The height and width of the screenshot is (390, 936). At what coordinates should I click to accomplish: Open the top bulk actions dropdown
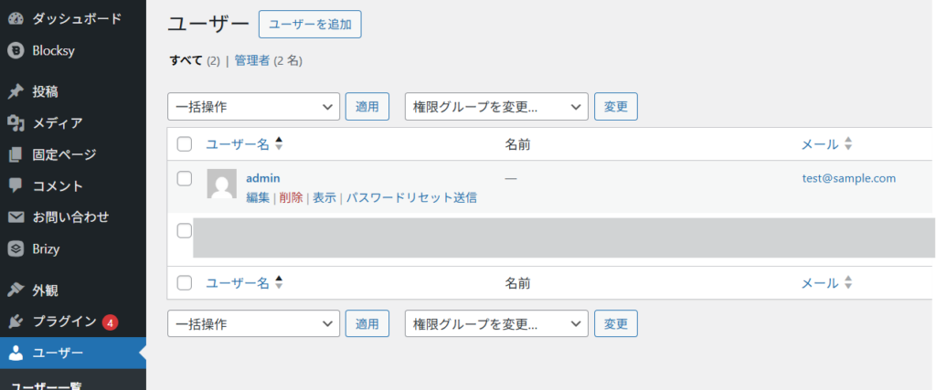[x=253, y=106]
